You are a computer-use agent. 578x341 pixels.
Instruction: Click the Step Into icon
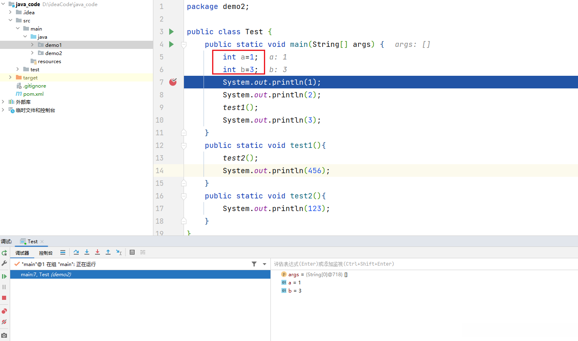[87, 253]
